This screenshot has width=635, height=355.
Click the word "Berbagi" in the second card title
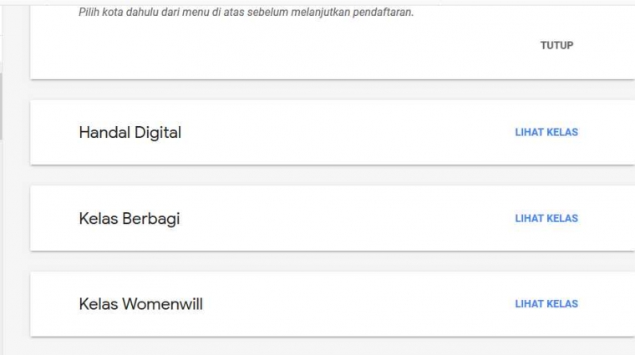pos(151,219)
